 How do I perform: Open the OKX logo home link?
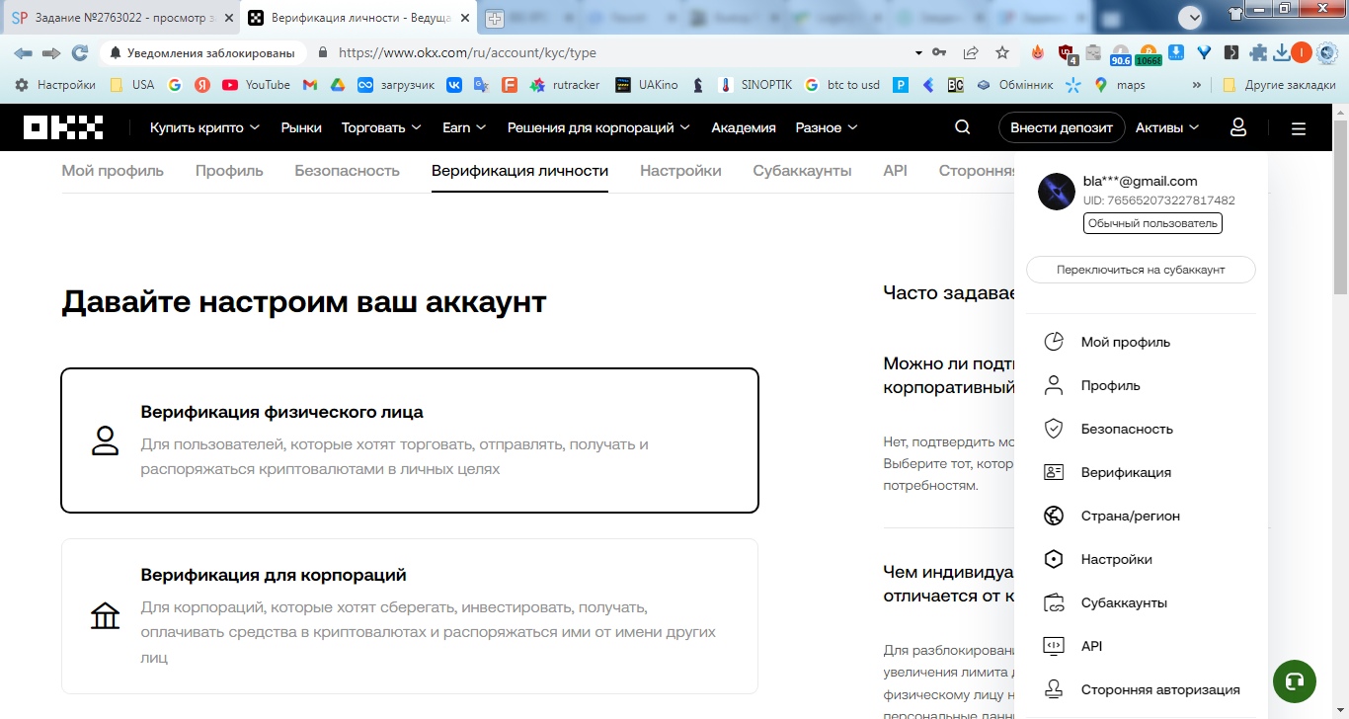(x=63, y=127)
